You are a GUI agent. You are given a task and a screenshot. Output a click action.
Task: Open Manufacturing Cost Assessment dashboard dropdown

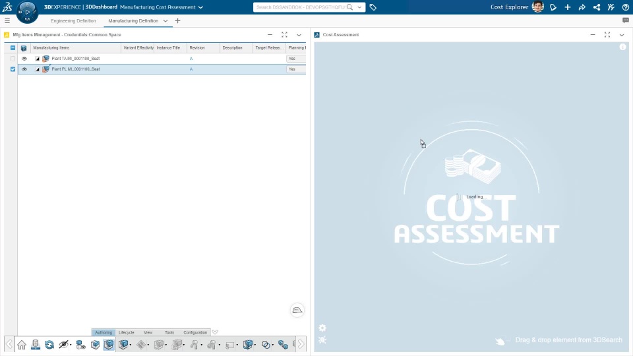(x=200, y=7)
